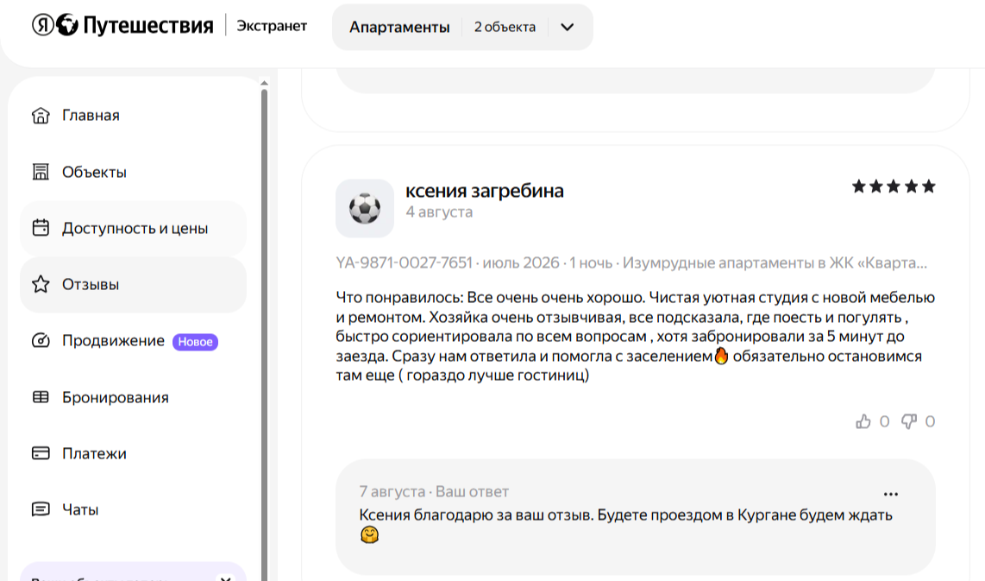Click the sidebar scrollbar up arrow
The width and height of the screenshot is (985, 581).
pos(264,83)
